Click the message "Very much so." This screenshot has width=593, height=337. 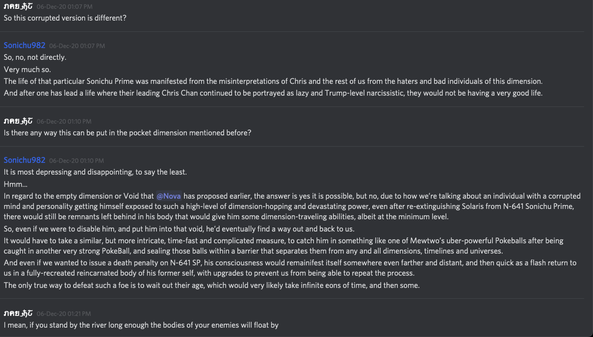(x=27, y=69)
